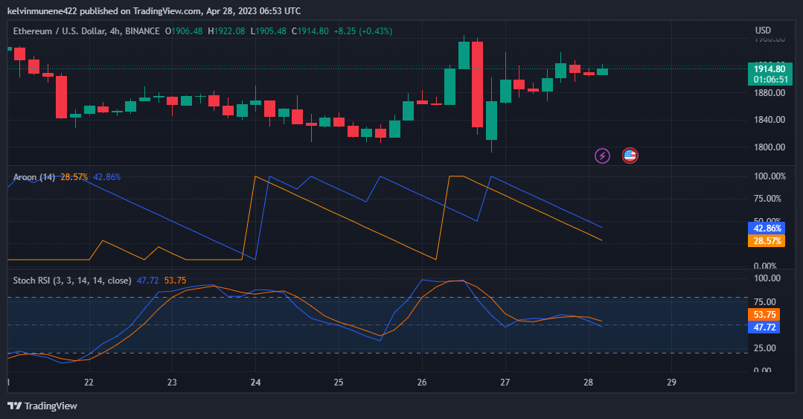The height and width of the screenshot is (419, 803).
Task: Click the Stoch RSI 75.00 axis label
Action: coord(764,301)
